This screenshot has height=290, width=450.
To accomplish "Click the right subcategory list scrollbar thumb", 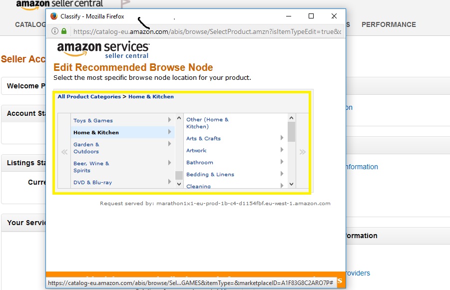I will tap(291, 132).
